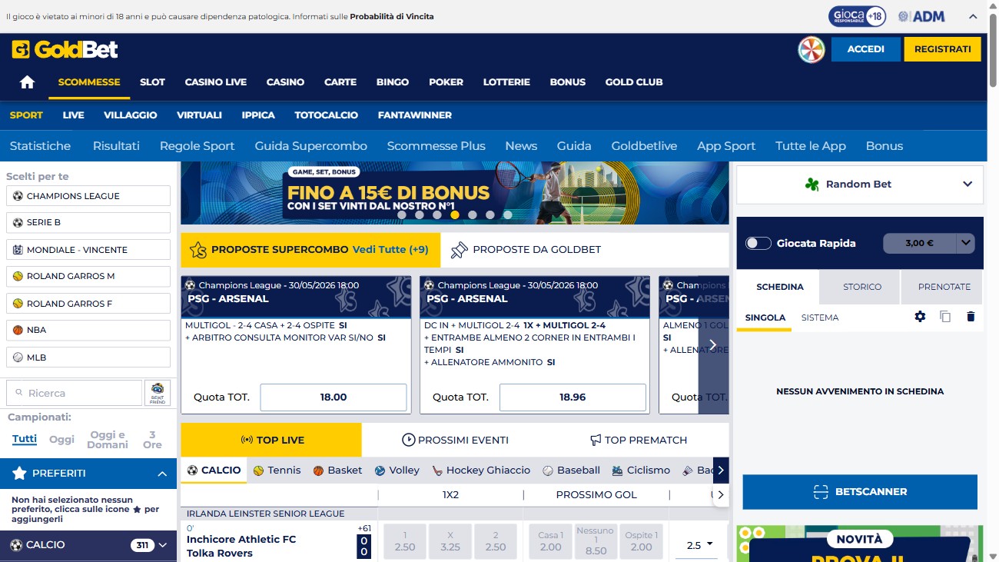This screenshot has width=999, height=562.
Task: Select the Oggi e Domani filter
Action: tap(108, 440)
